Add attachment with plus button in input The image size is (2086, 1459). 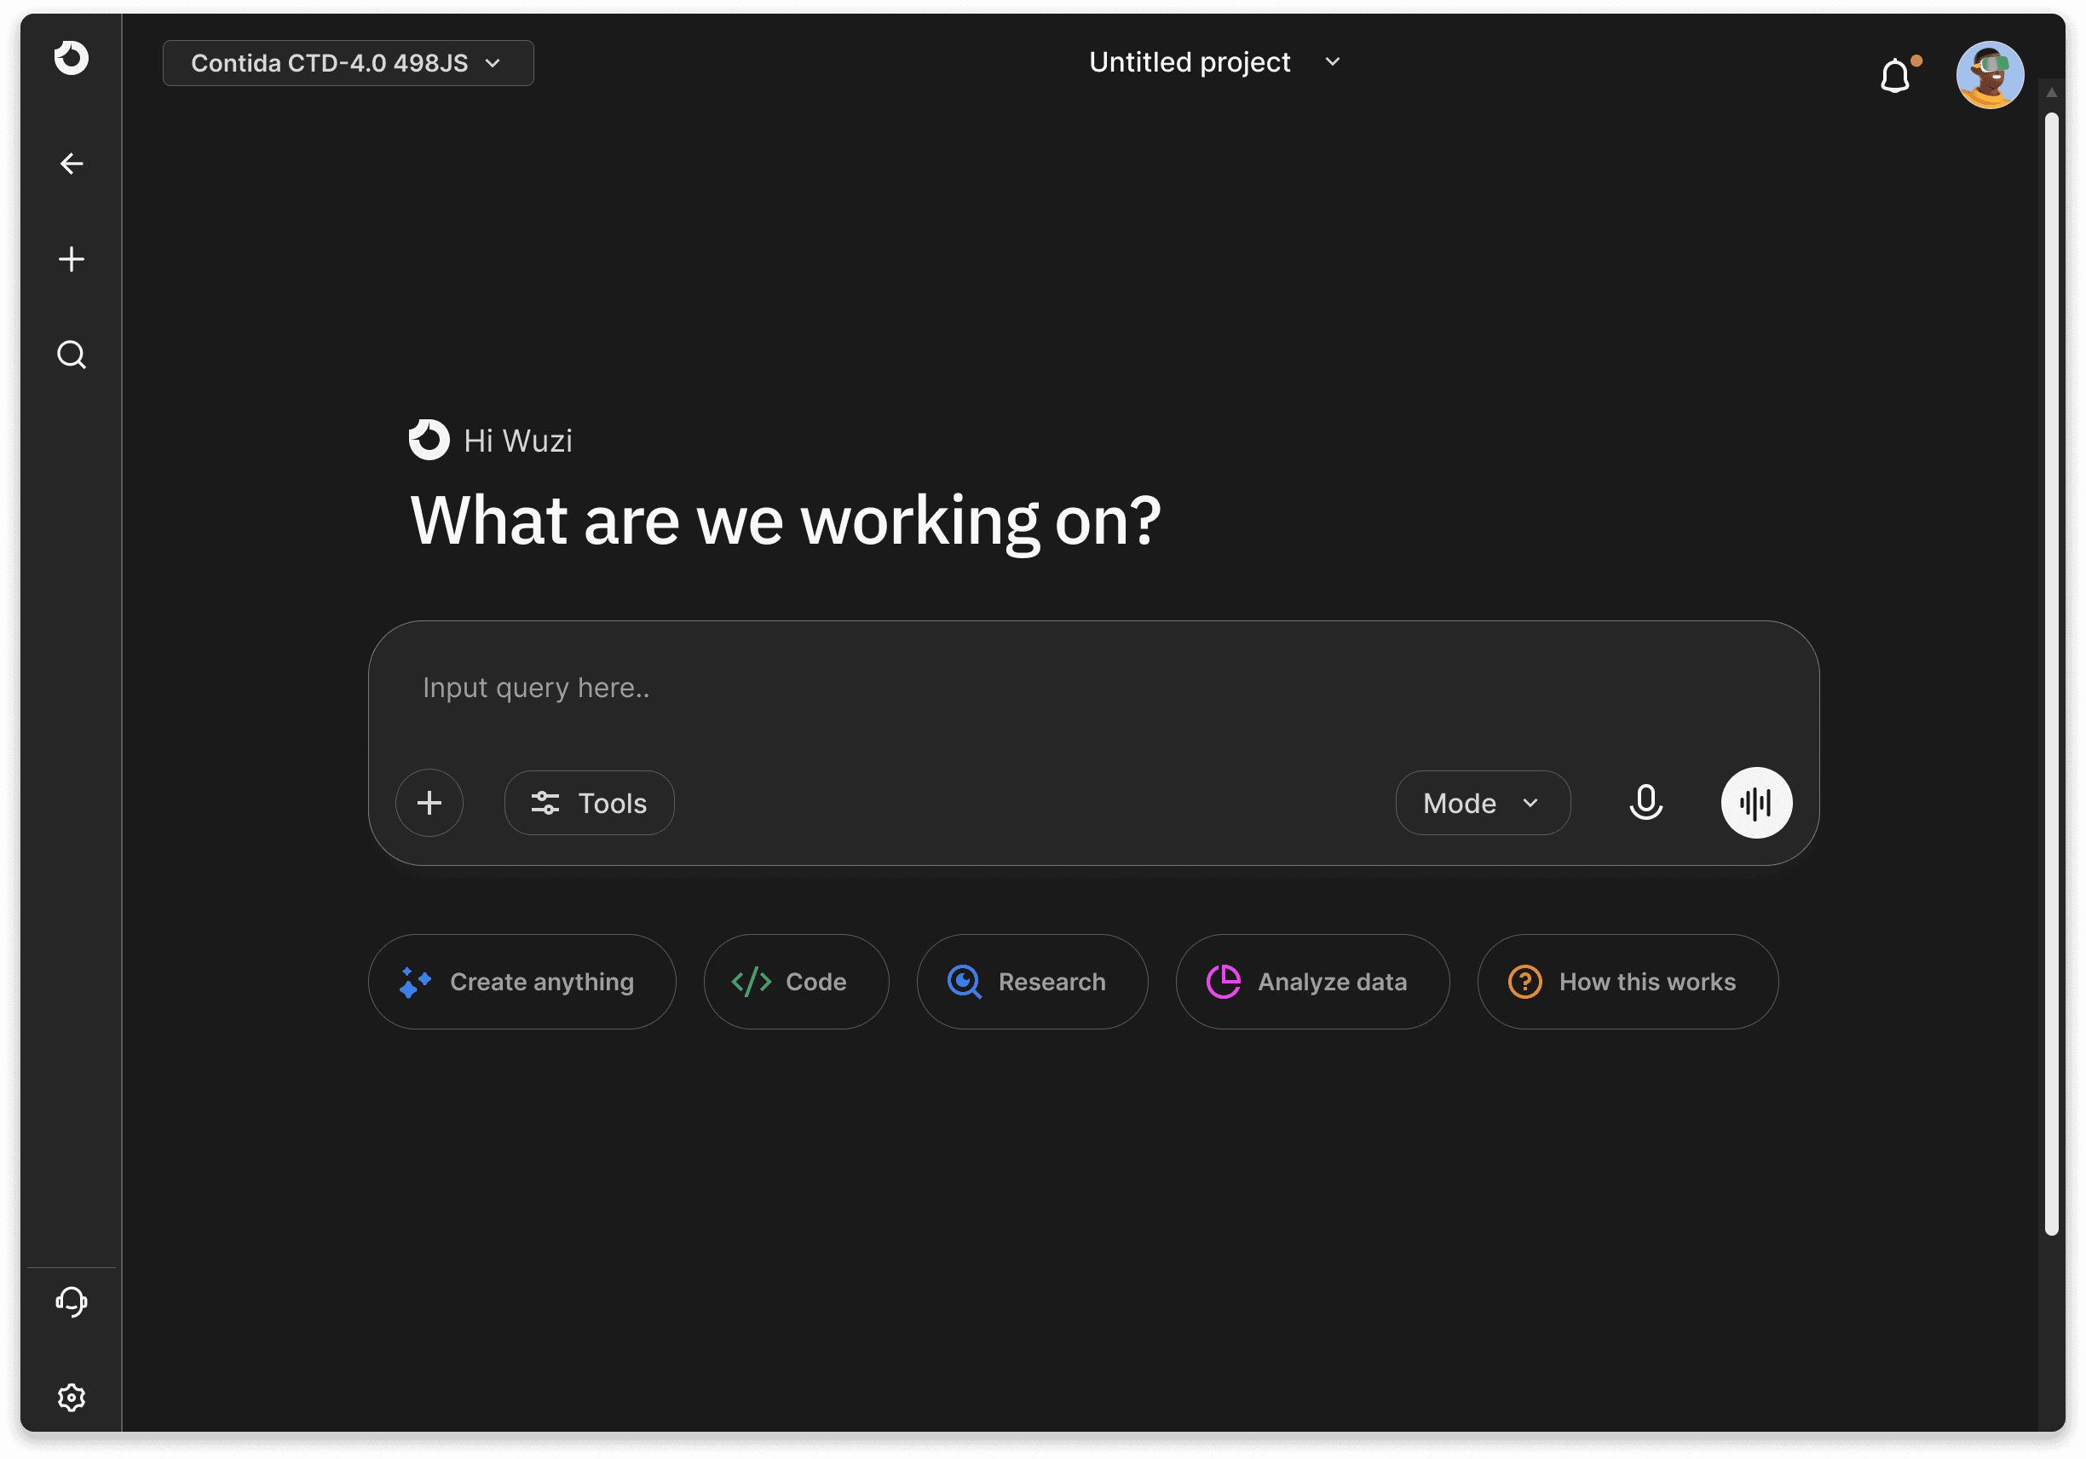pyautogui.click(x=429, y=802)
